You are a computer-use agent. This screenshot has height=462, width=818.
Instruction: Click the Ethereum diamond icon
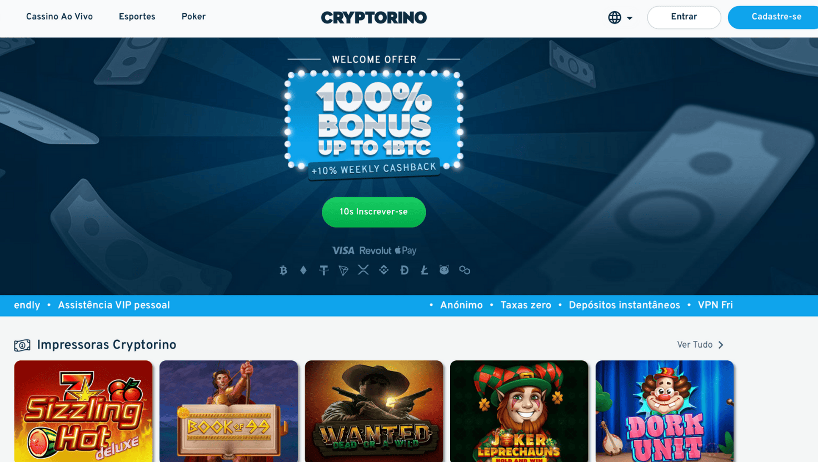pos(303,270)
